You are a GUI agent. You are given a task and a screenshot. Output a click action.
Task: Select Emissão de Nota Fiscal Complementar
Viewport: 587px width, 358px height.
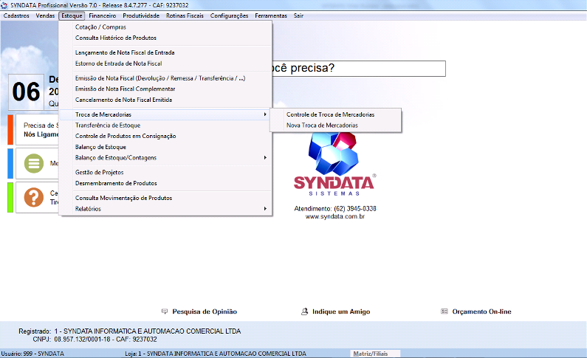tap(165, 89)
